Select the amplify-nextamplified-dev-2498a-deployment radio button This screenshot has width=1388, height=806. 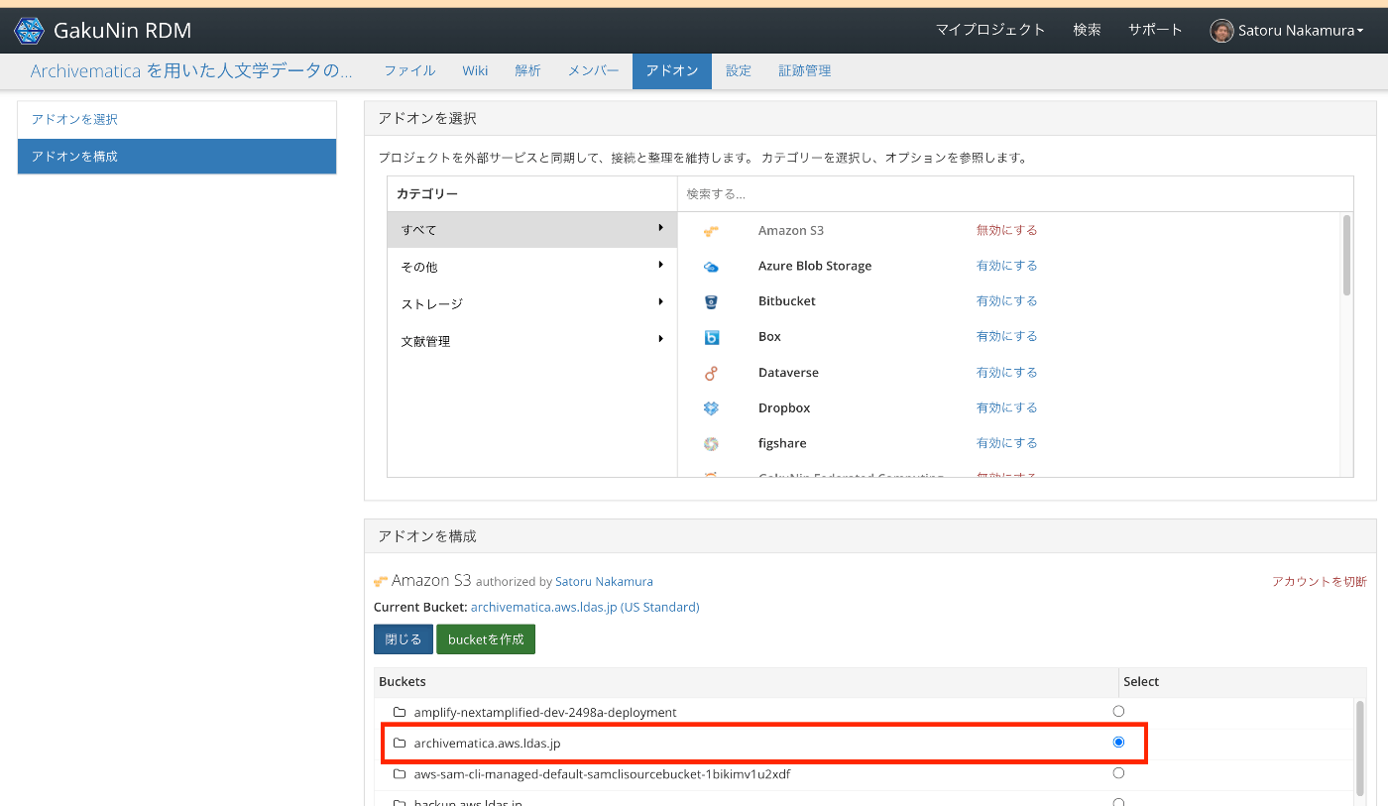tap(1118, 711)
